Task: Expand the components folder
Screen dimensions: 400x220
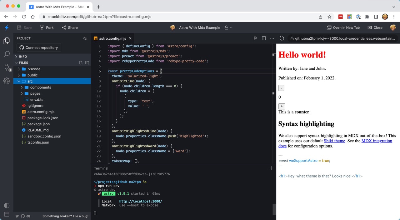Action: pyautogui.click(x=40, y=87)
